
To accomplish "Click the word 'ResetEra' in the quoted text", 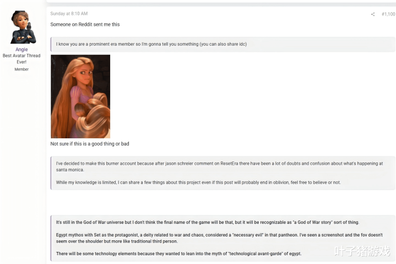I will click(x=229, y=164).
